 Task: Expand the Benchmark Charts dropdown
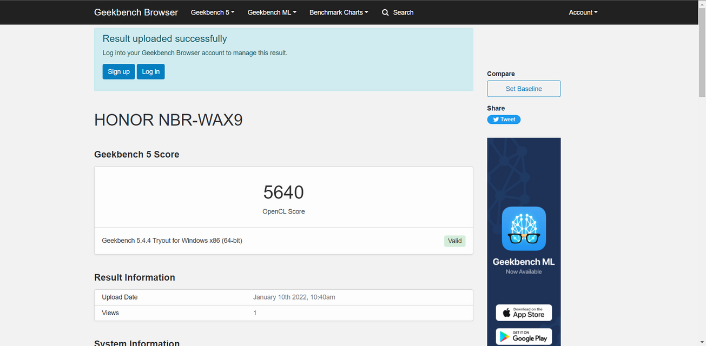tap(339, 12)
